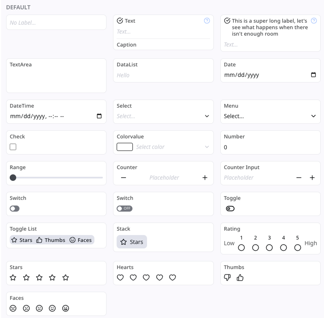Click Text input under the super long label
Viewport: 324px width, 318px height.
coord(270,45)
